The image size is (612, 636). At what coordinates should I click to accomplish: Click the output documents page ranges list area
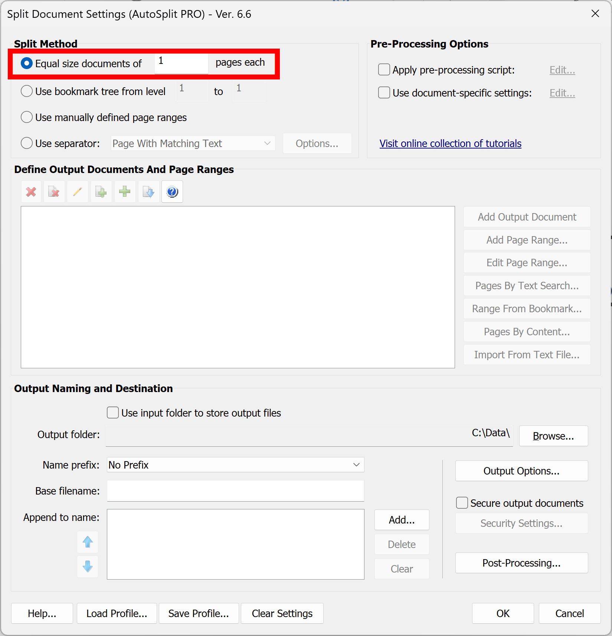[x=238, y=287]
